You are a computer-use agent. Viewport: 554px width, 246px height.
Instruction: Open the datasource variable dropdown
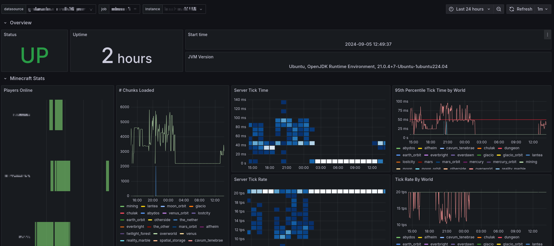point(61,9)
